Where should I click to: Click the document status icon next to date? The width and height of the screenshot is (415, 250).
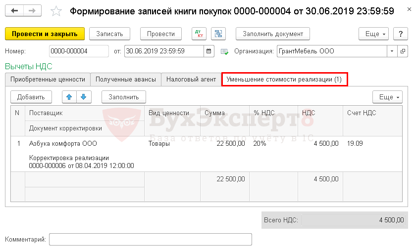pos(224,51)
